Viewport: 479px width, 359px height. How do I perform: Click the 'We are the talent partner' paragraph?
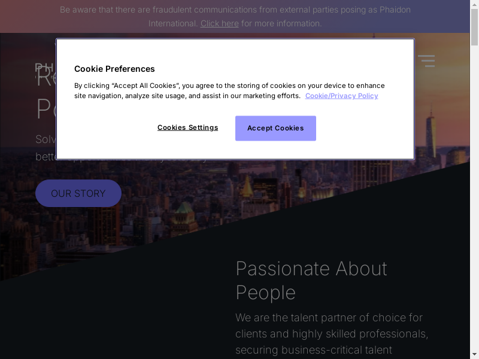332,333
